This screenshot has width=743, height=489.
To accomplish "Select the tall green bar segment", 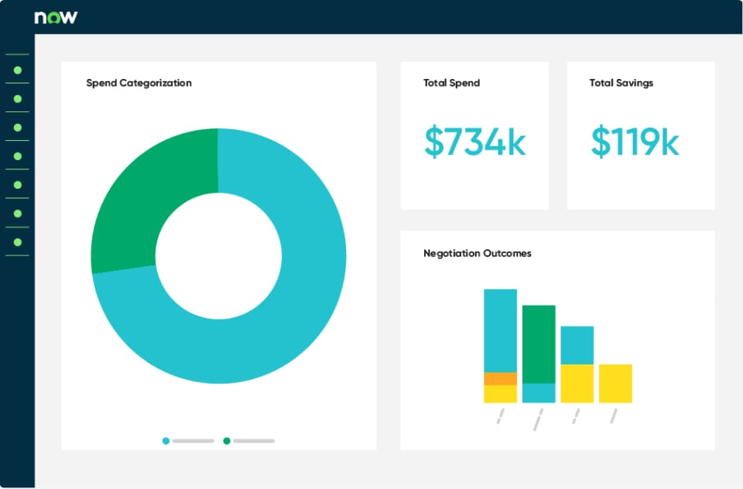I will [x=539, y=344].
